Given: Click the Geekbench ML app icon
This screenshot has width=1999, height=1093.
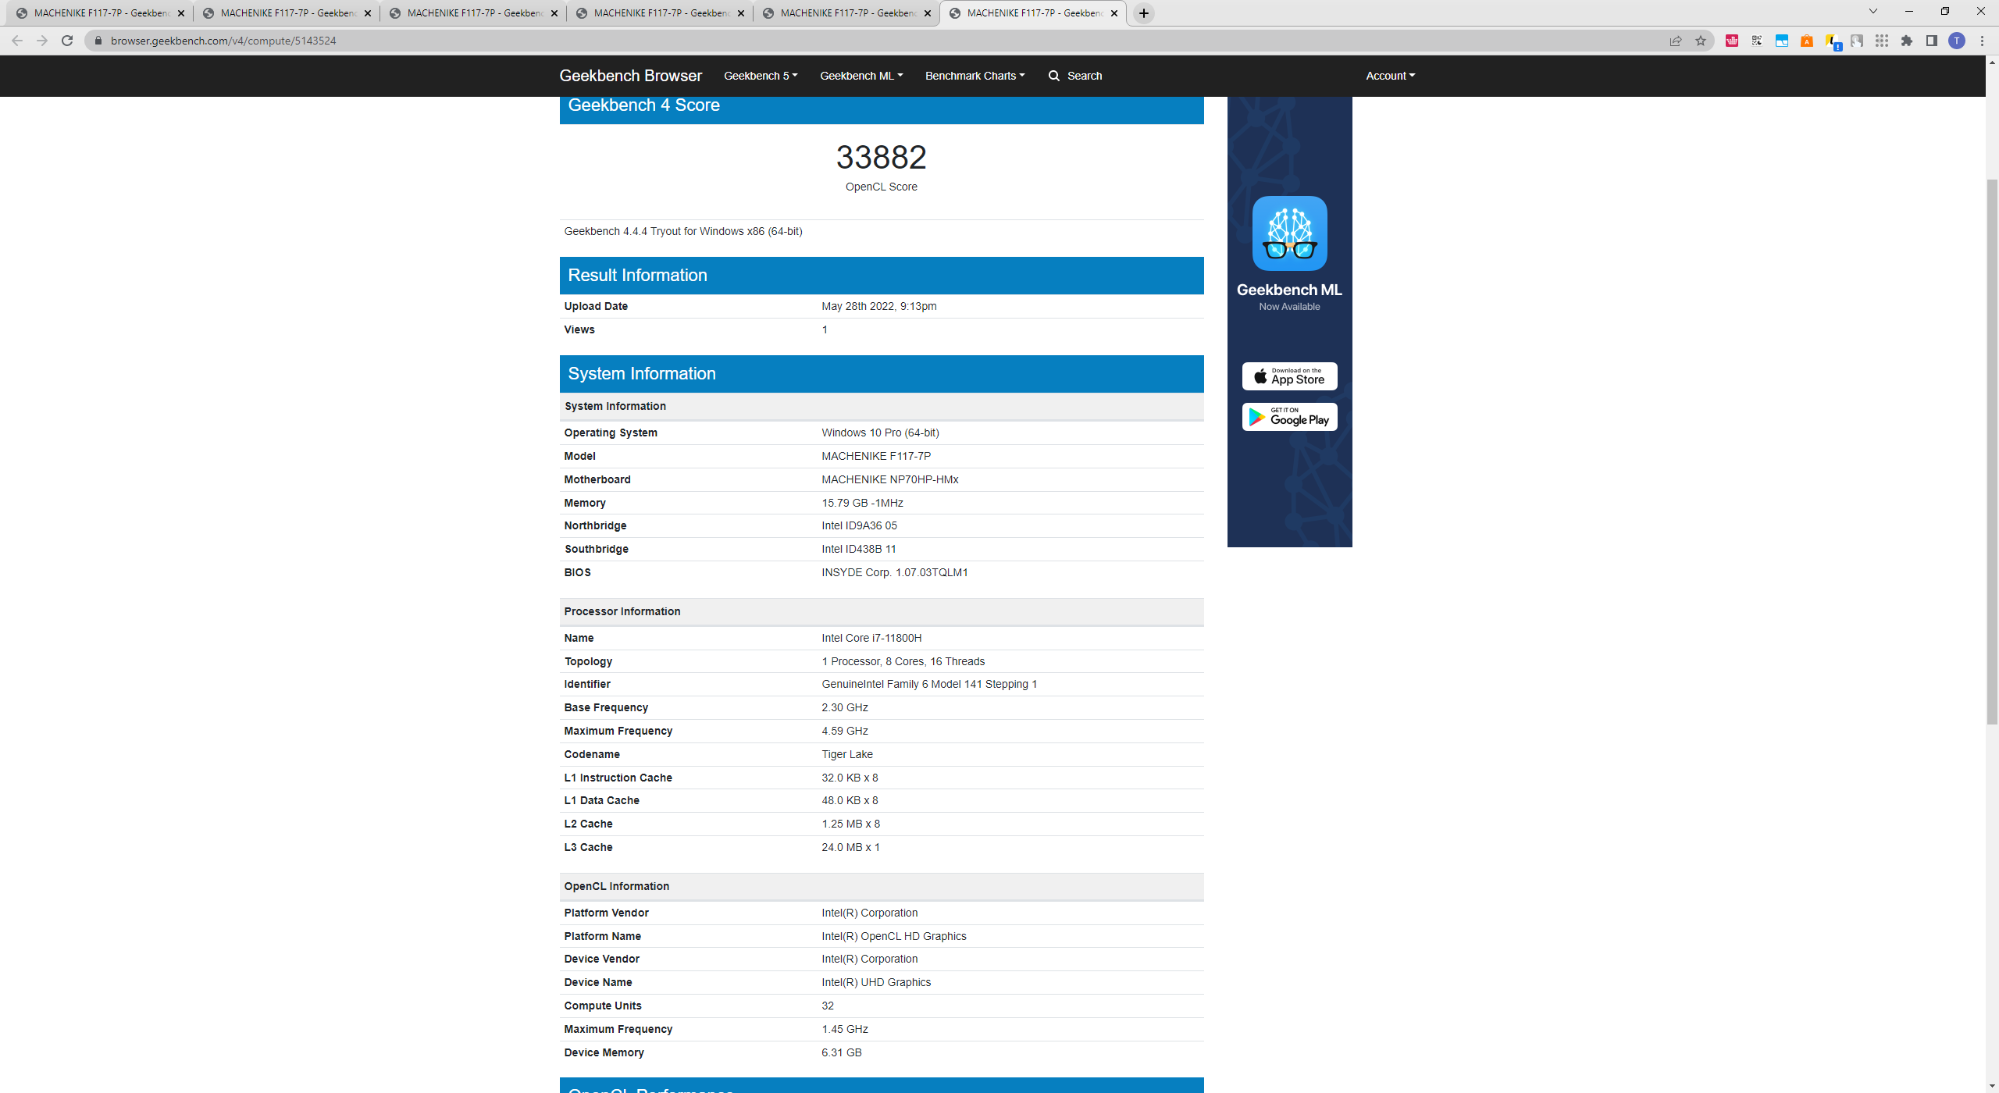Looking at the screenshot, I should coord(1289,233).
